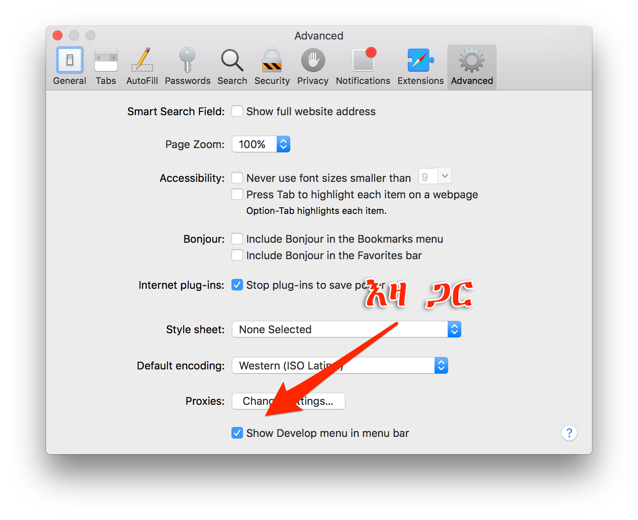This screenshot has height=520, width=638.
Task: Enable Include Bonjour in the Bookmarks menu
Action: tap(237, 239)
